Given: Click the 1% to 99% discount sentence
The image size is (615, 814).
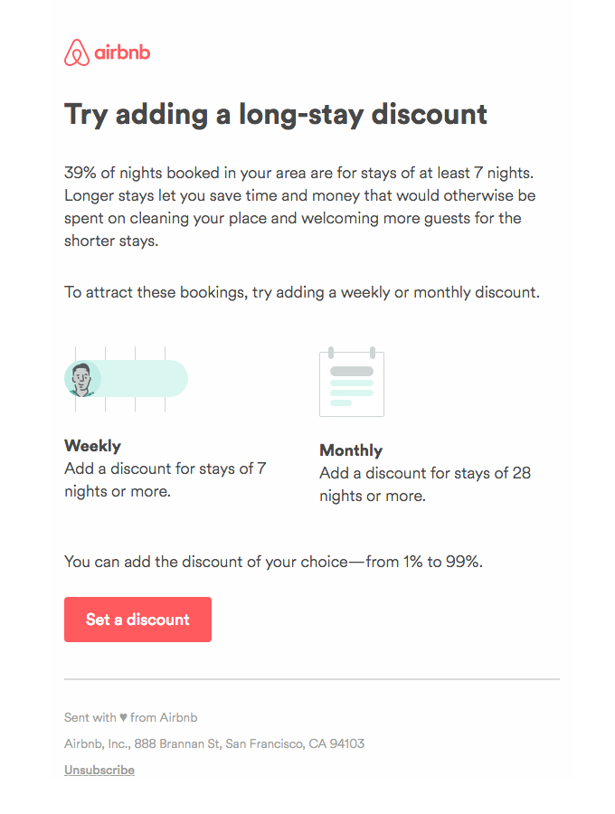Looking at the screenshot, I should tap(273, 562).
